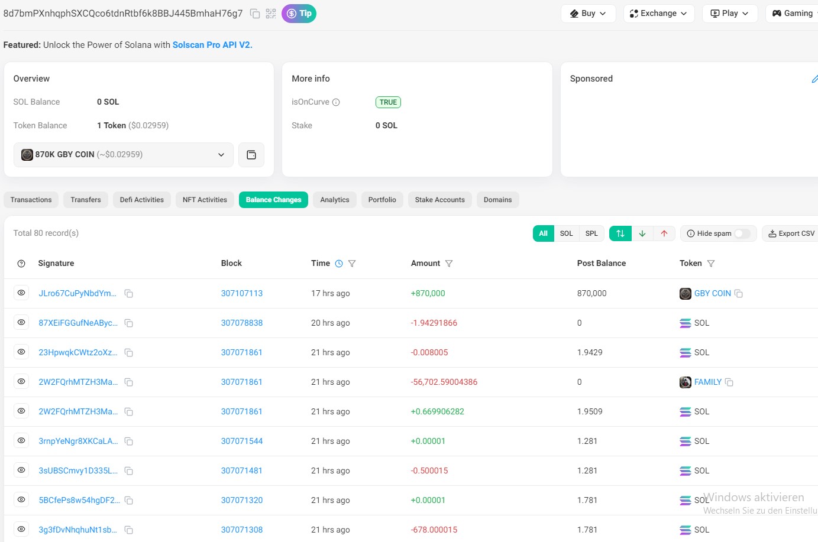
Task: Open the GBY COIN token page
Action: tap(713, 293)
